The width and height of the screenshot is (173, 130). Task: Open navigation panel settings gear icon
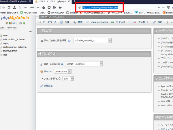tap(20, 23)
